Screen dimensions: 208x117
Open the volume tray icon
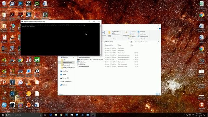pos(190,115)
